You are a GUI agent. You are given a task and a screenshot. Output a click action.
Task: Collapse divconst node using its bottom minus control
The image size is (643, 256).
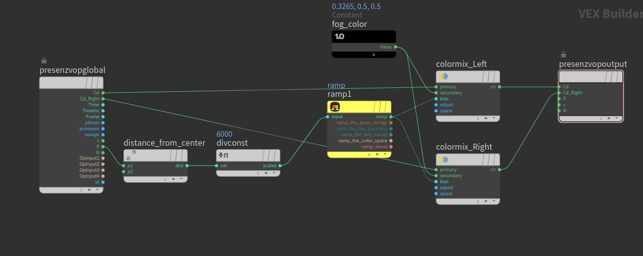(x=273, y=173)
